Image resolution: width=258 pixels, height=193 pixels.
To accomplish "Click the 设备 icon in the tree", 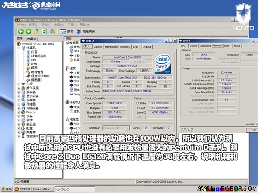I will (23, 116).
